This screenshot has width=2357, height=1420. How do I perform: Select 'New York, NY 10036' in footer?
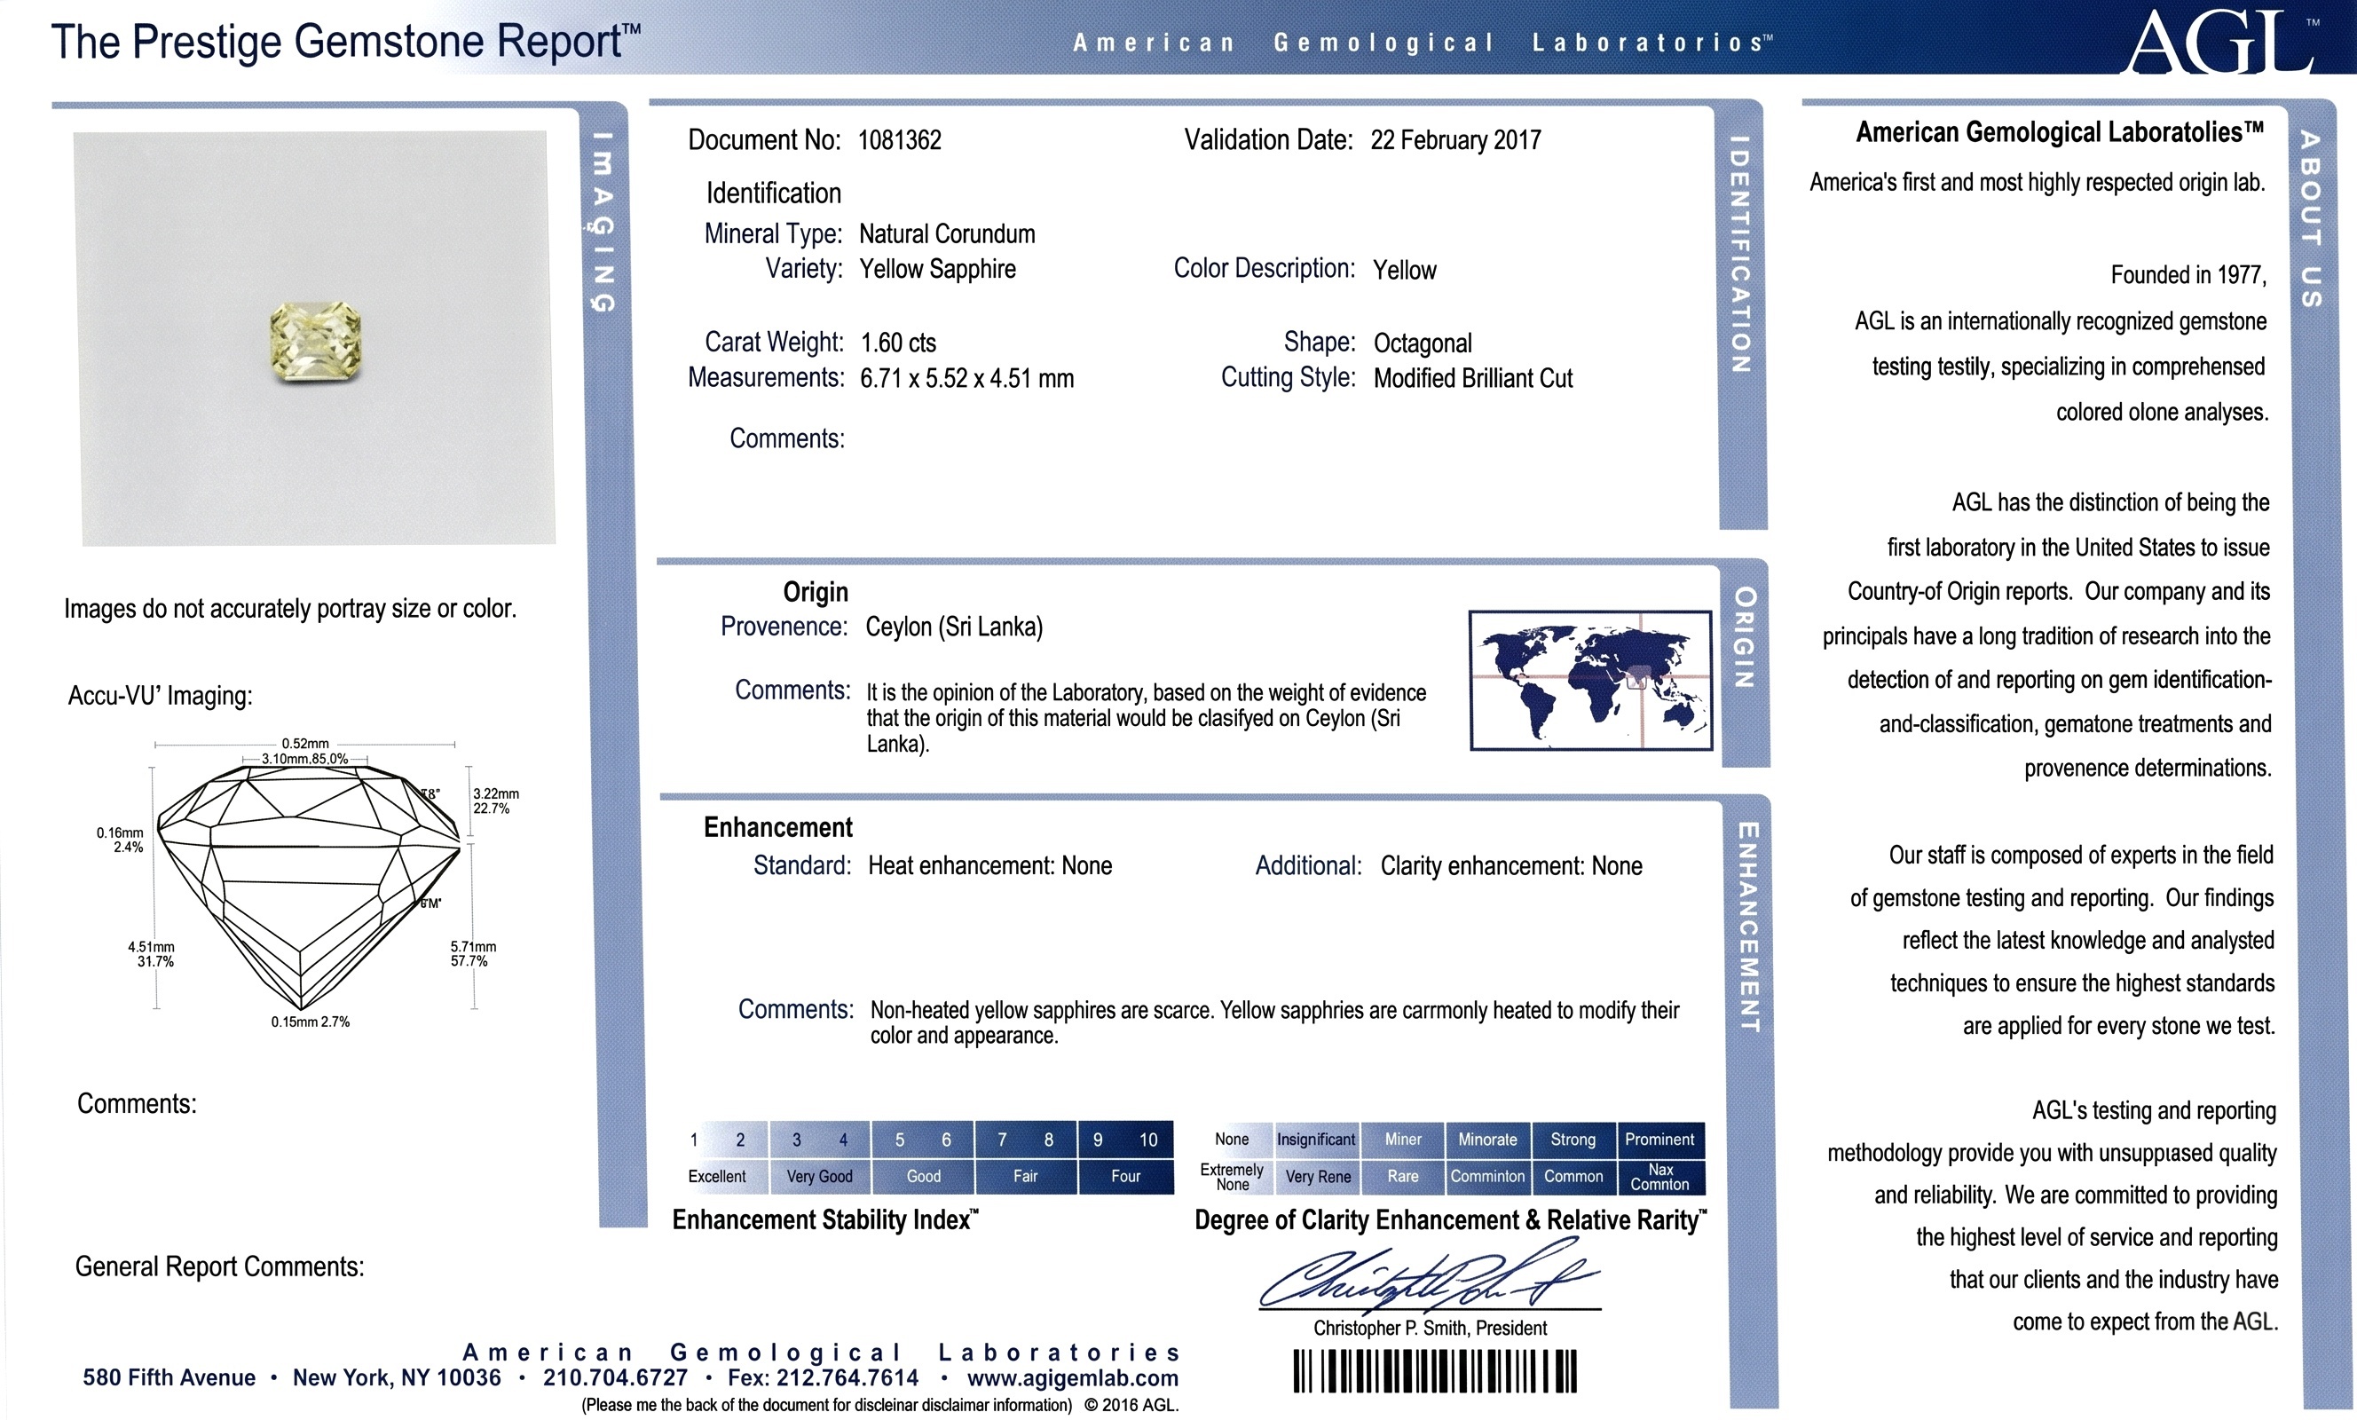397,1378
